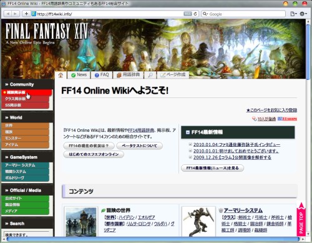Open the 2009.12.26 column news link

click(232, 157)
